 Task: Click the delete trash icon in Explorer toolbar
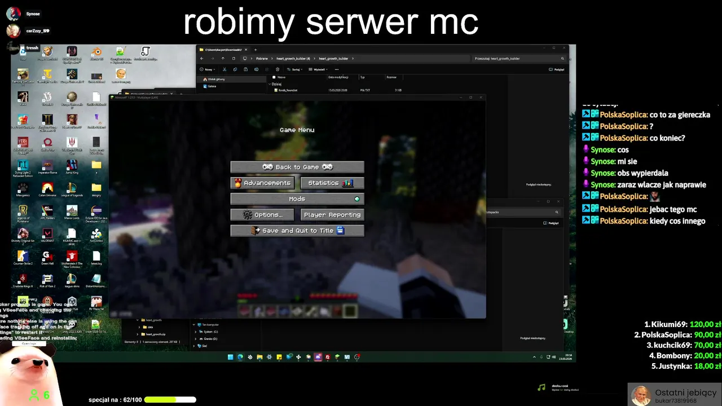point(278,69)
